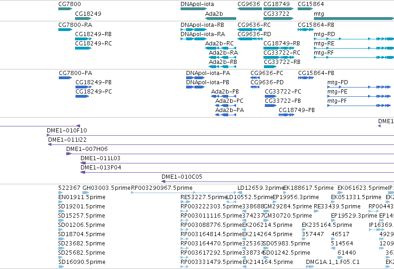Select transcript CG33722-RB

pyautogui.click(x=282, y=62)
